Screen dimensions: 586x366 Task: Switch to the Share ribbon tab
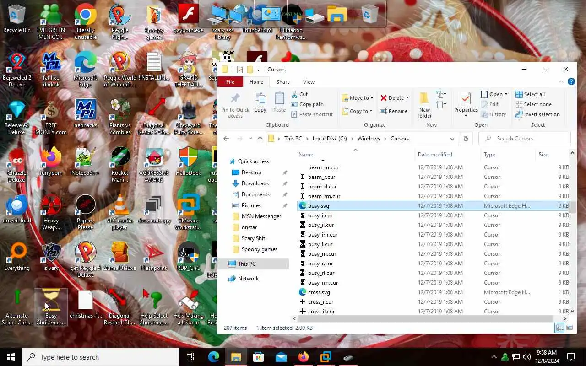point(283,82)
